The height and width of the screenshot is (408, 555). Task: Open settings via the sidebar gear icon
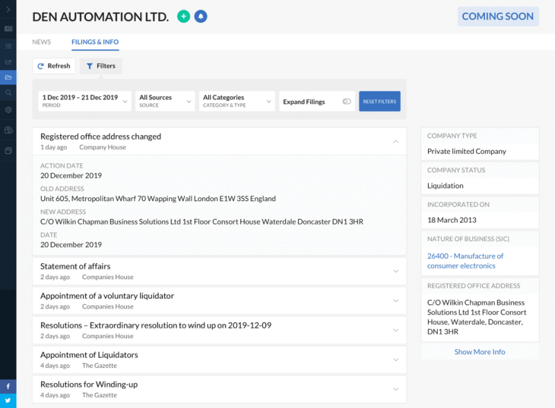(x=9, y=111)
